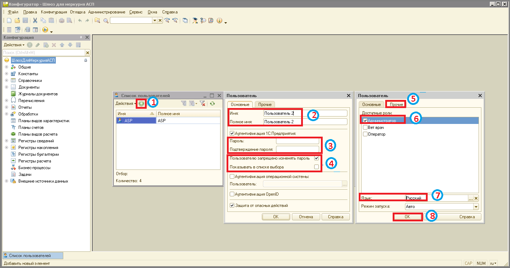
Task: Toggle Защита от опасных действий checkbox
Action: pyautogui.click(x=232, y=206)
